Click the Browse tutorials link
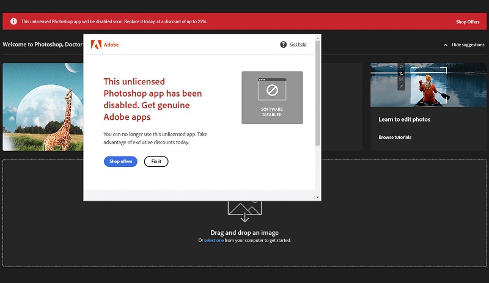489x283 pixels. 395,138
